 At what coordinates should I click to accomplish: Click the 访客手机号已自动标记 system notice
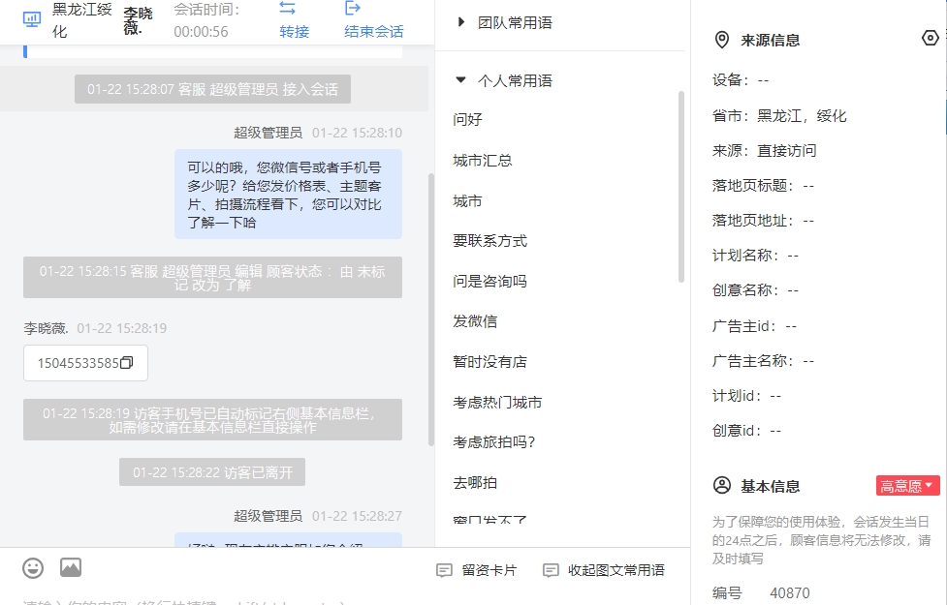pos(212,420)
